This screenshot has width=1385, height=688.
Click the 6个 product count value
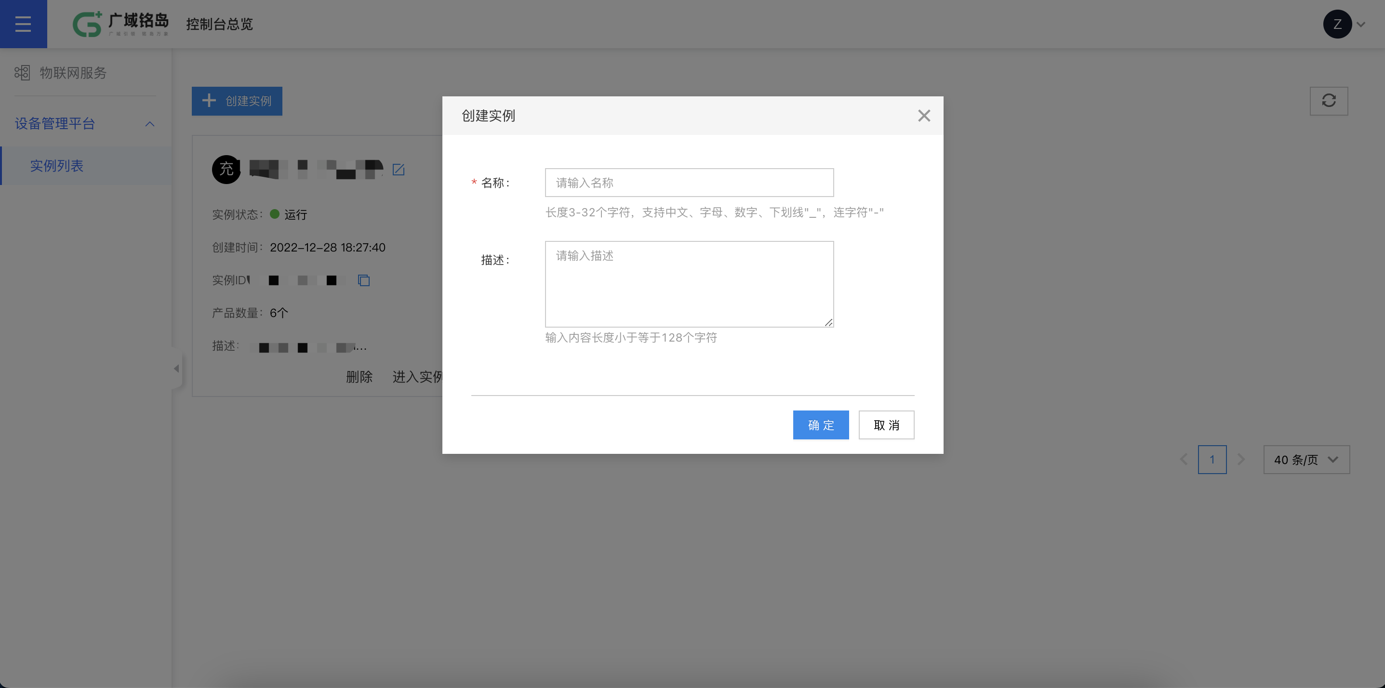[x=279, y=313]
